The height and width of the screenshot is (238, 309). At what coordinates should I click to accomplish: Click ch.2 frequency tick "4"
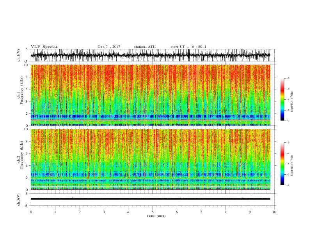pos(27,166)
